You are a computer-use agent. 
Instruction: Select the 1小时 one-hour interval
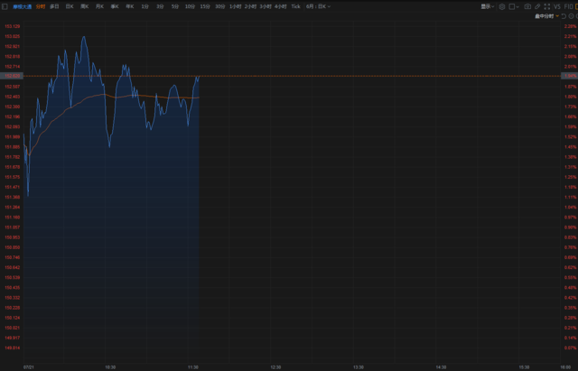[x=235, y=6]
